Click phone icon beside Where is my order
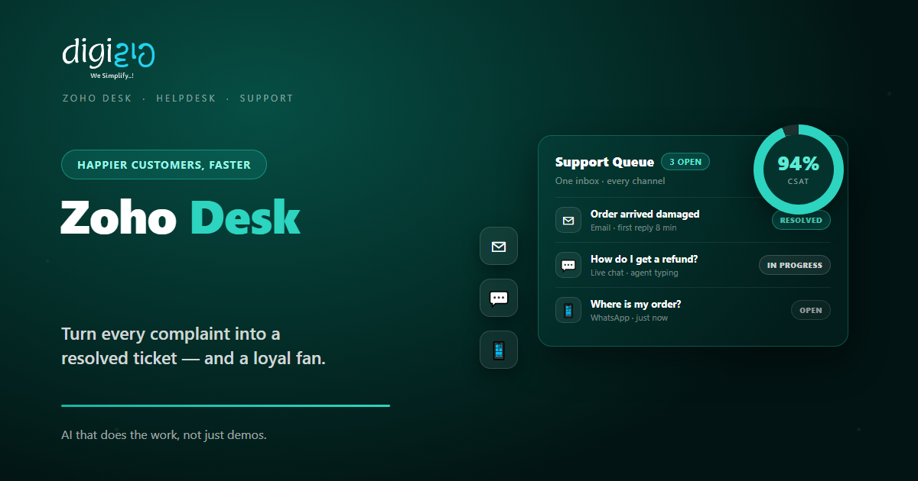 568,310
